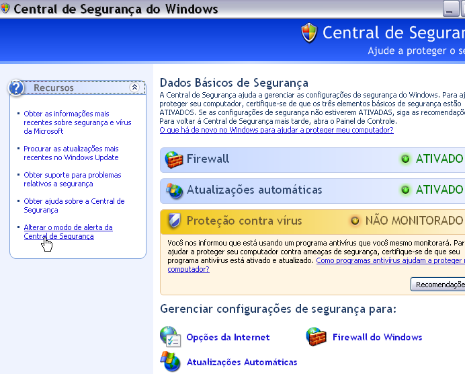Click the Proteção contra vírus shield icon
The width and height of the screenshot is (465, 374).
click(x=174, y=221)
